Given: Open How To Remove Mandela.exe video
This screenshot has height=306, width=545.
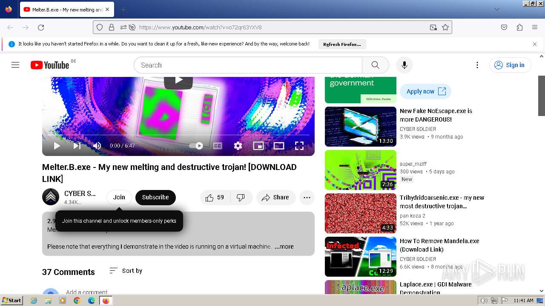Looking at the screenshot, I should [x=361, y=257].
